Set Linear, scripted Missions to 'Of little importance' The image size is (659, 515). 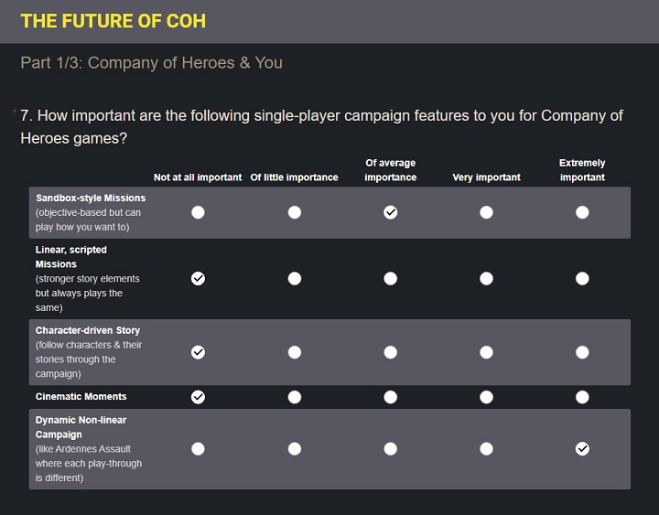coord(295,278)
